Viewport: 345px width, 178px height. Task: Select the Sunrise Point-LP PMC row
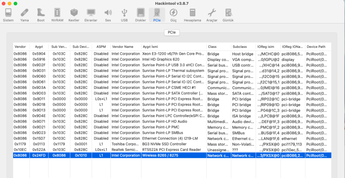[172, 127]
